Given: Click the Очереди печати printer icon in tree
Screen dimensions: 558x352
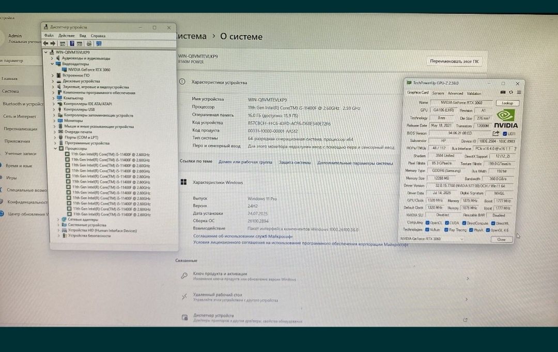Looking at the screenshot, I should click(60, 132).
